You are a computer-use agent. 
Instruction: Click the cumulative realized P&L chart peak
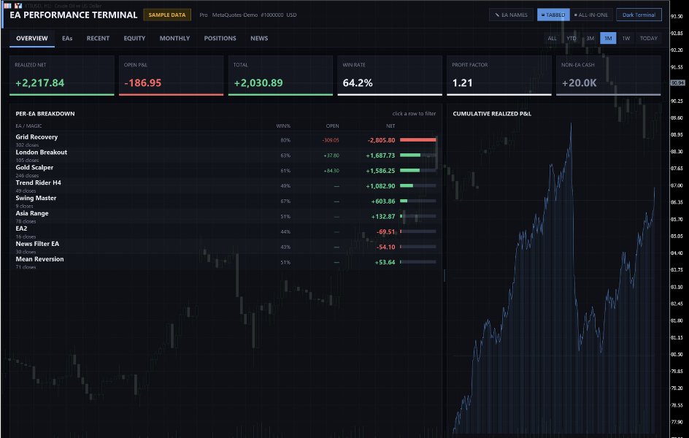[571, 126]
